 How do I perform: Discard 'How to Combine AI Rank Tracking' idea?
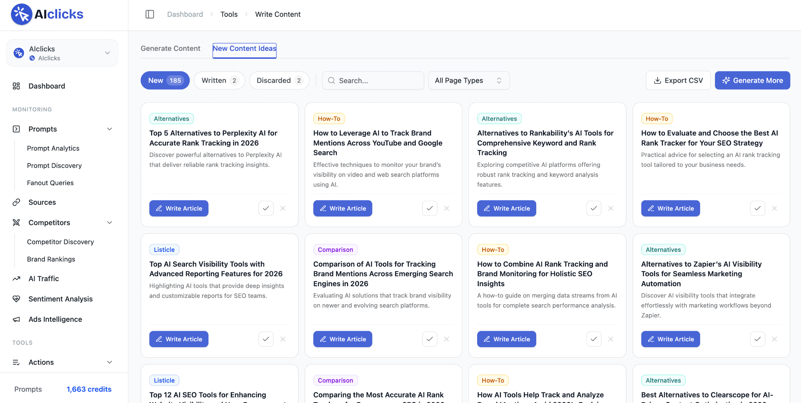click(611, 339)
